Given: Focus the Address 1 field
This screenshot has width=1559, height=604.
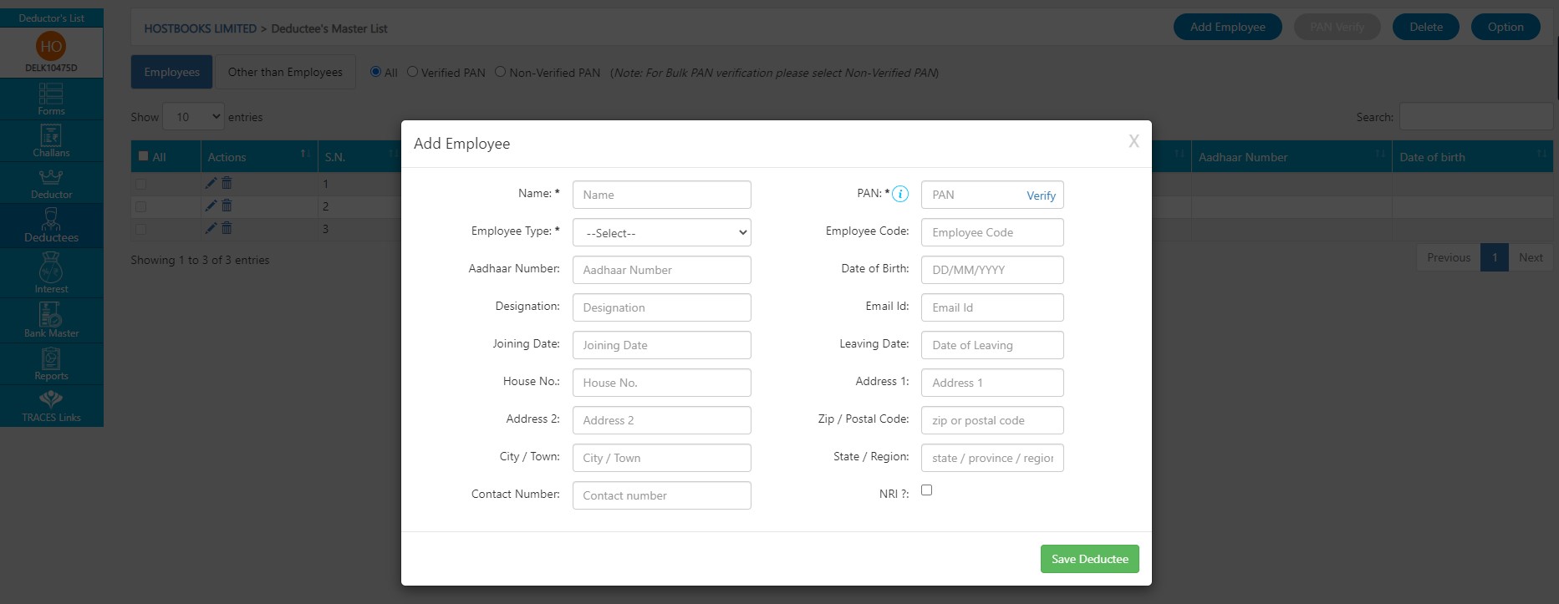Looking at the screenshot, I should tap(992, 383).
